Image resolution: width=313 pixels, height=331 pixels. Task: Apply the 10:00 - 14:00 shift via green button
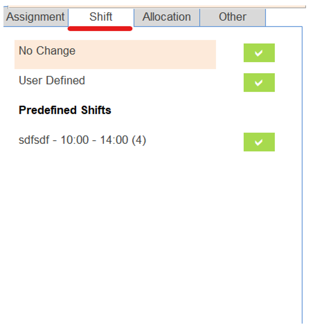(259, 142)
